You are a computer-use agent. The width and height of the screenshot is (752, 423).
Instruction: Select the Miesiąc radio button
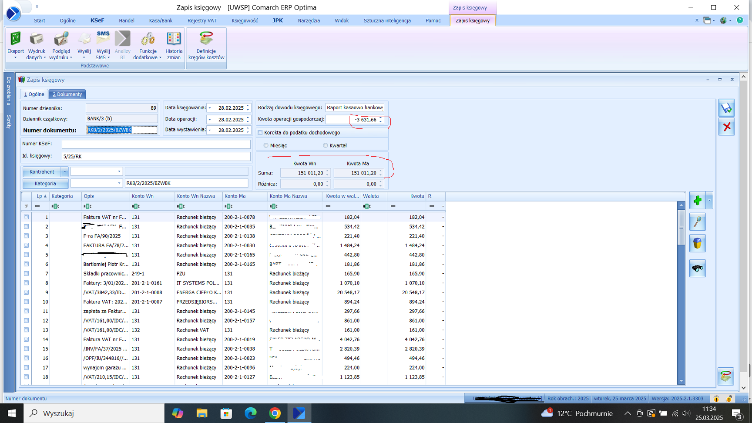click(x=266, y=145)
